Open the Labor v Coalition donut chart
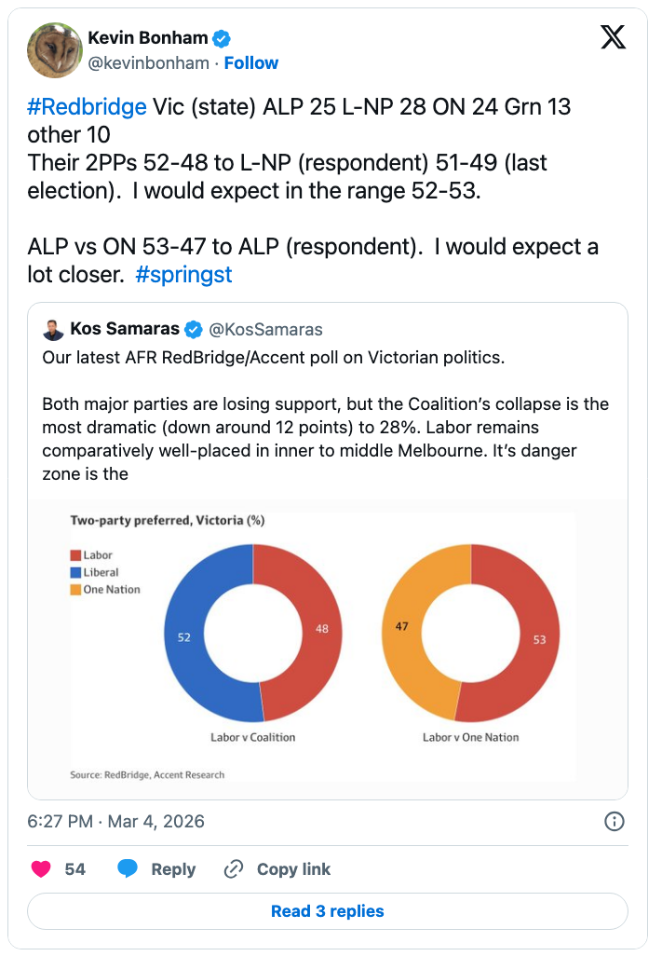Viewport: 662px width, 956px height. pos(252,633)
